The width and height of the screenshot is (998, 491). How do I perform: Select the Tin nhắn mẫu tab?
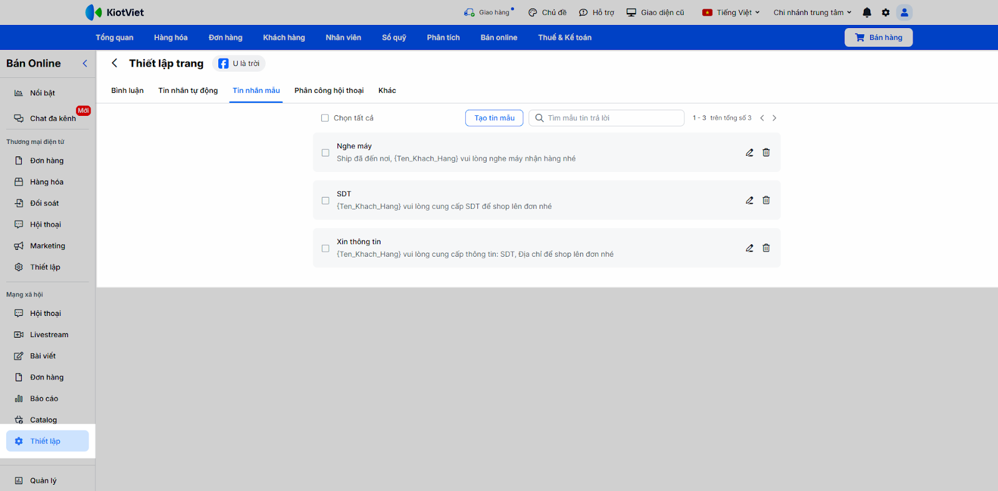coord(256,90)
